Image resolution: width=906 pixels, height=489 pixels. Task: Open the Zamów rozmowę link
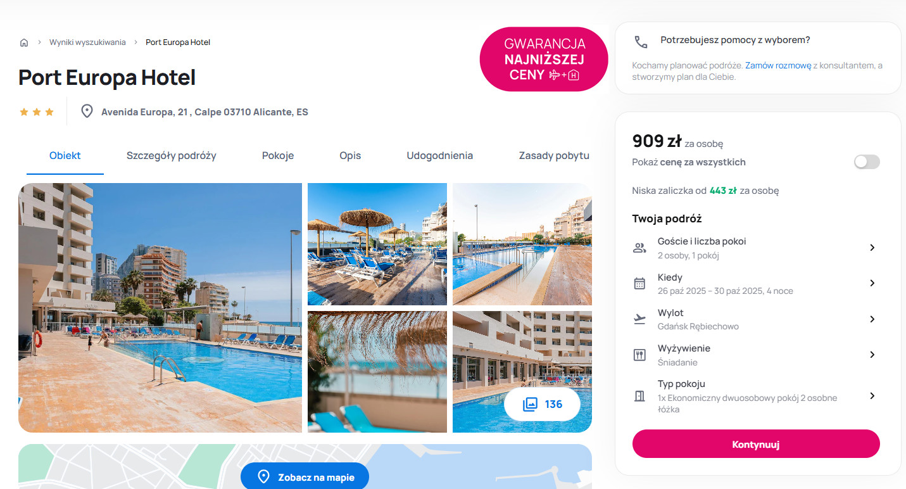(x=778, y=65)
